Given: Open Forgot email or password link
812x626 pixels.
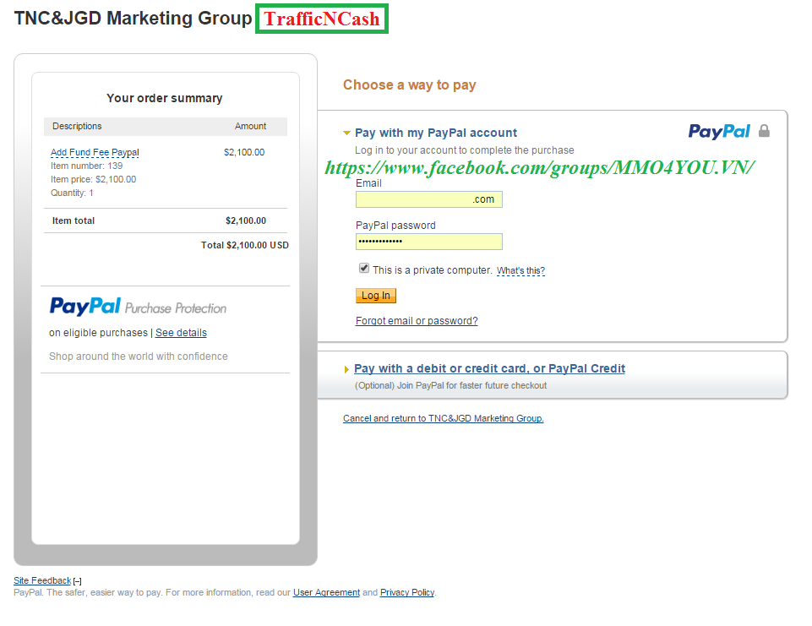Looking at the screenshot, I should coord(417,321).
